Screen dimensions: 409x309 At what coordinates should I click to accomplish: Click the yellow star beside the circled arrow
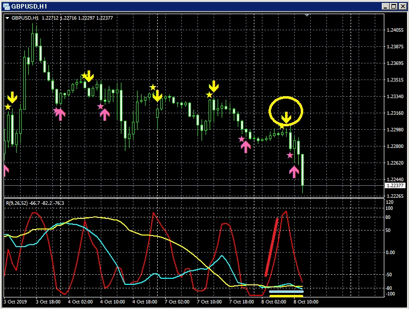(282, 126)
